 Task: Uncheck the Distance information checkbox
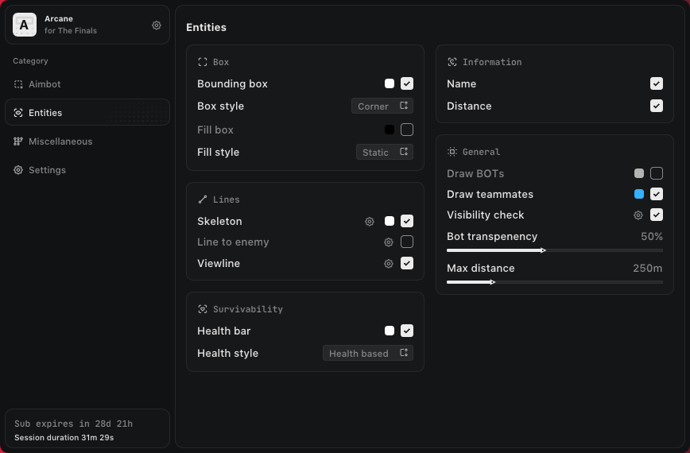[x=657, y=106]
